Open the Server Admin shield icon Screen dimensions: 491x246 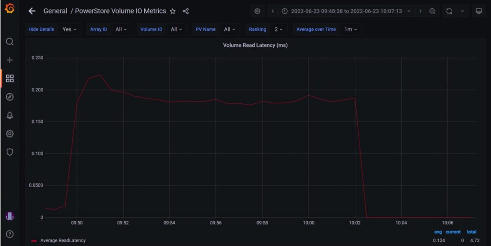[x=10, y=152]
